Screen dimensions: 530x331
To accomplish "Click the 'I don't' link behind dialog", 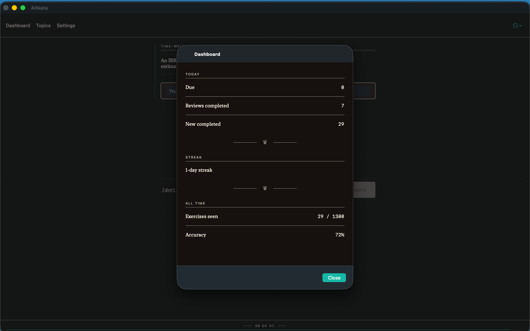I will [x=169, y=190].
